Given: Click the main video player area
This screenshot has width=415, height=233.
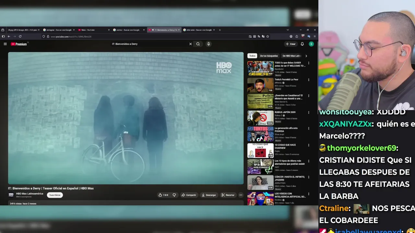Looking at the screenshot, I should 126,118.
